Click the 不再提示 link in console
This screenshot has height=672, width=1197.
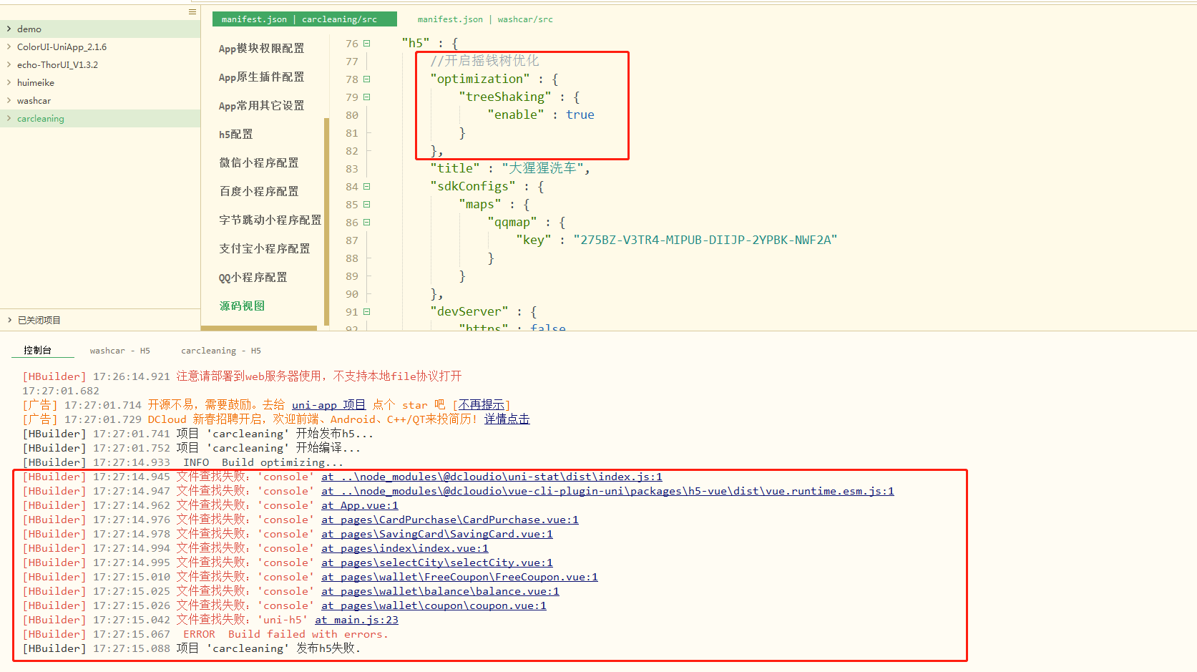482,405
